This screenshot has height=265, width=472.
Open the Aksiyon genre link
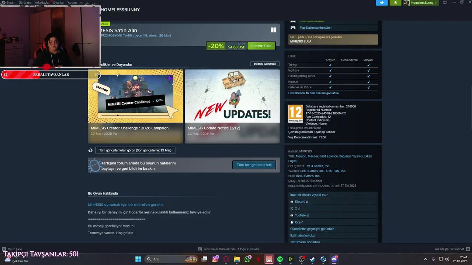coord(301,156)
